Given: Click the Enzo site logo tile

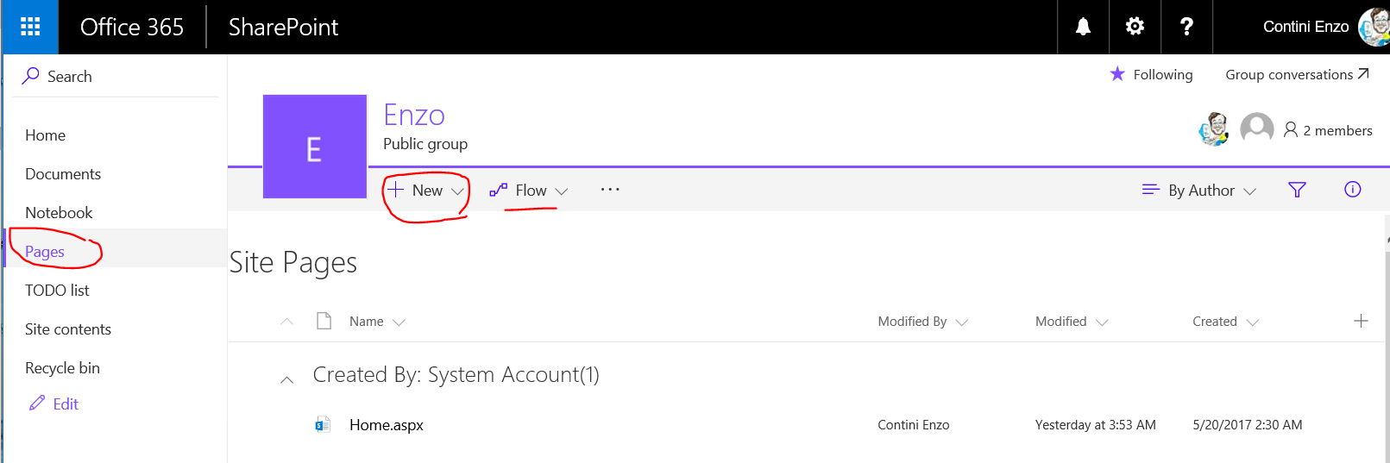Looking at the screenshot, I should point(314,147).
